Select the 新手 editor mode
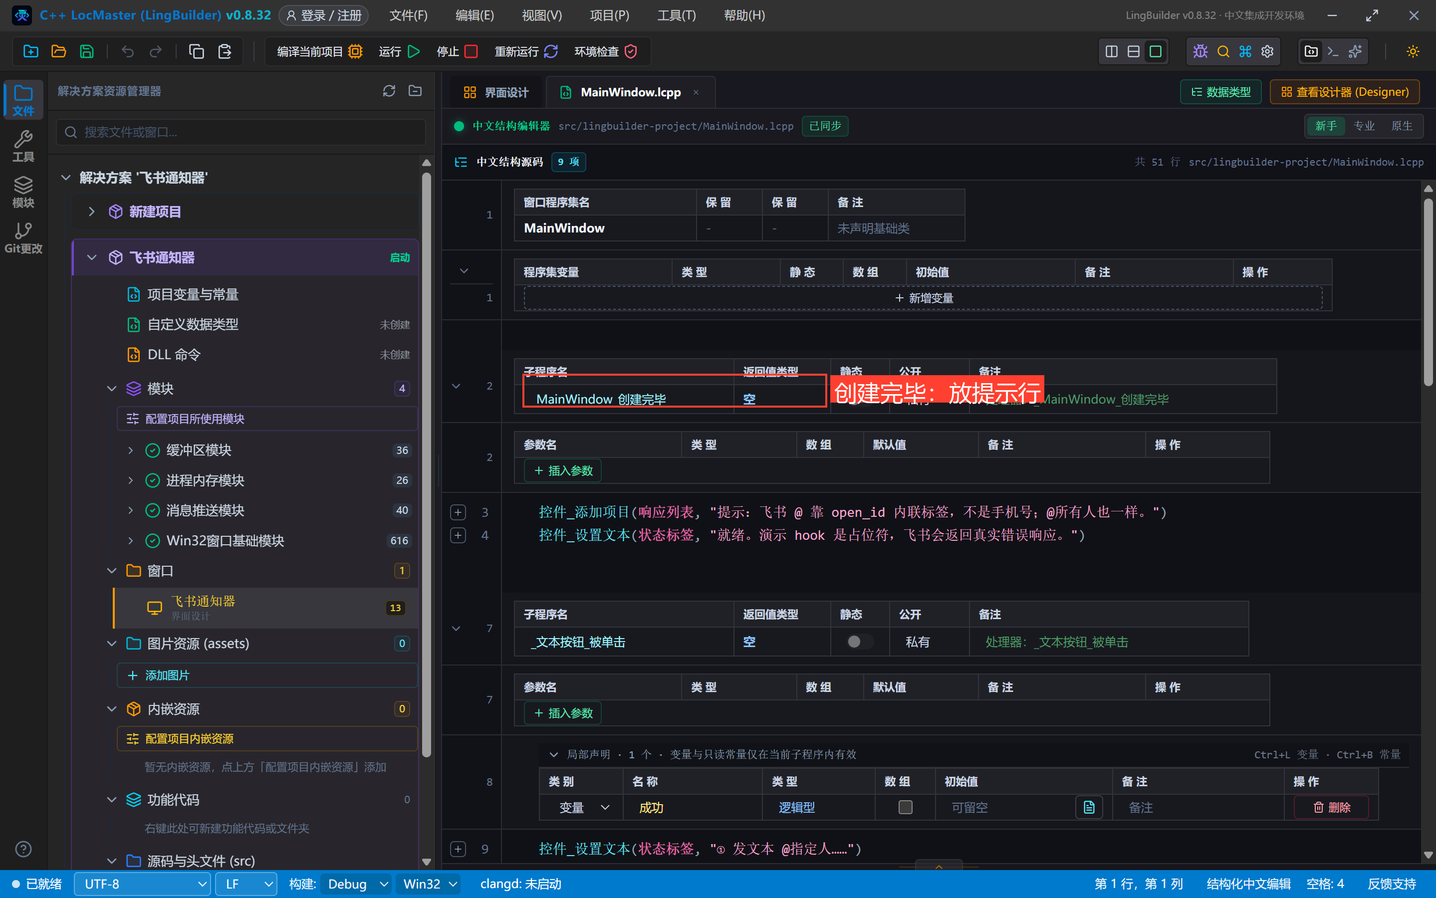Viewport: 1436px width, 898px height. pyautogui.click(x=1326, y=126)
